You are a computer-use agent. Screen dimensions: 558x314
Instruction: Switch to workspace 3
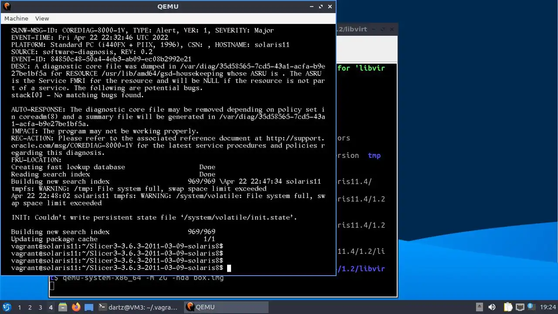click(40, 307)
